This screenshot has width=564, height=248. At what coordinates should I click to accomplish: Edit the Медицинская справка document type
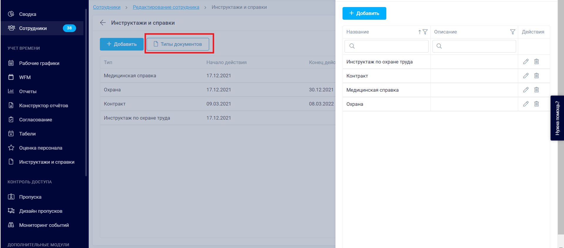[526, 90]
